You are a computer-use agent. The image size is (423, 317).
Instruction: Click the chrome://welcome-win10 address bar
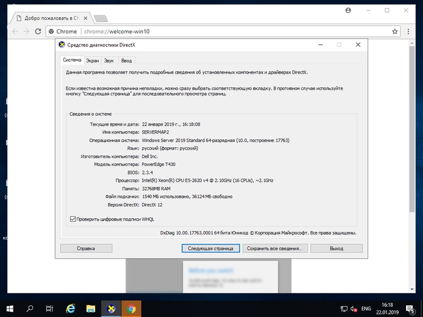pyautogui.click(x=224, y=31)
